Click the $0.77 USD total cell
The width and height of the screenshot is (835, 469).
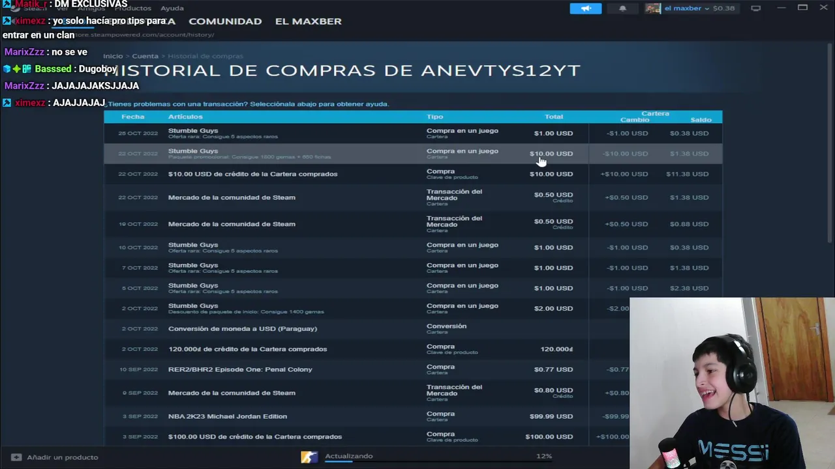click(x=553, y=369)
